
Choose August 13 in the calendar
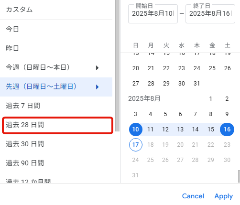tap(180, 129)
